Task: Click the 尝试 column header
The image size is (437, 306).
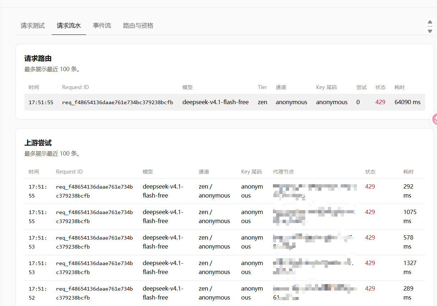Action: [361, 87]
